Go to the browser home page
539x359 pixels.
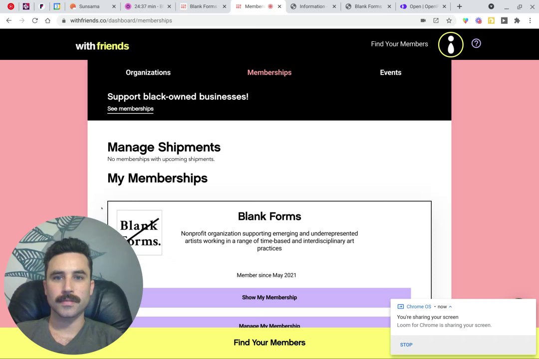click(x=48, y=20)
